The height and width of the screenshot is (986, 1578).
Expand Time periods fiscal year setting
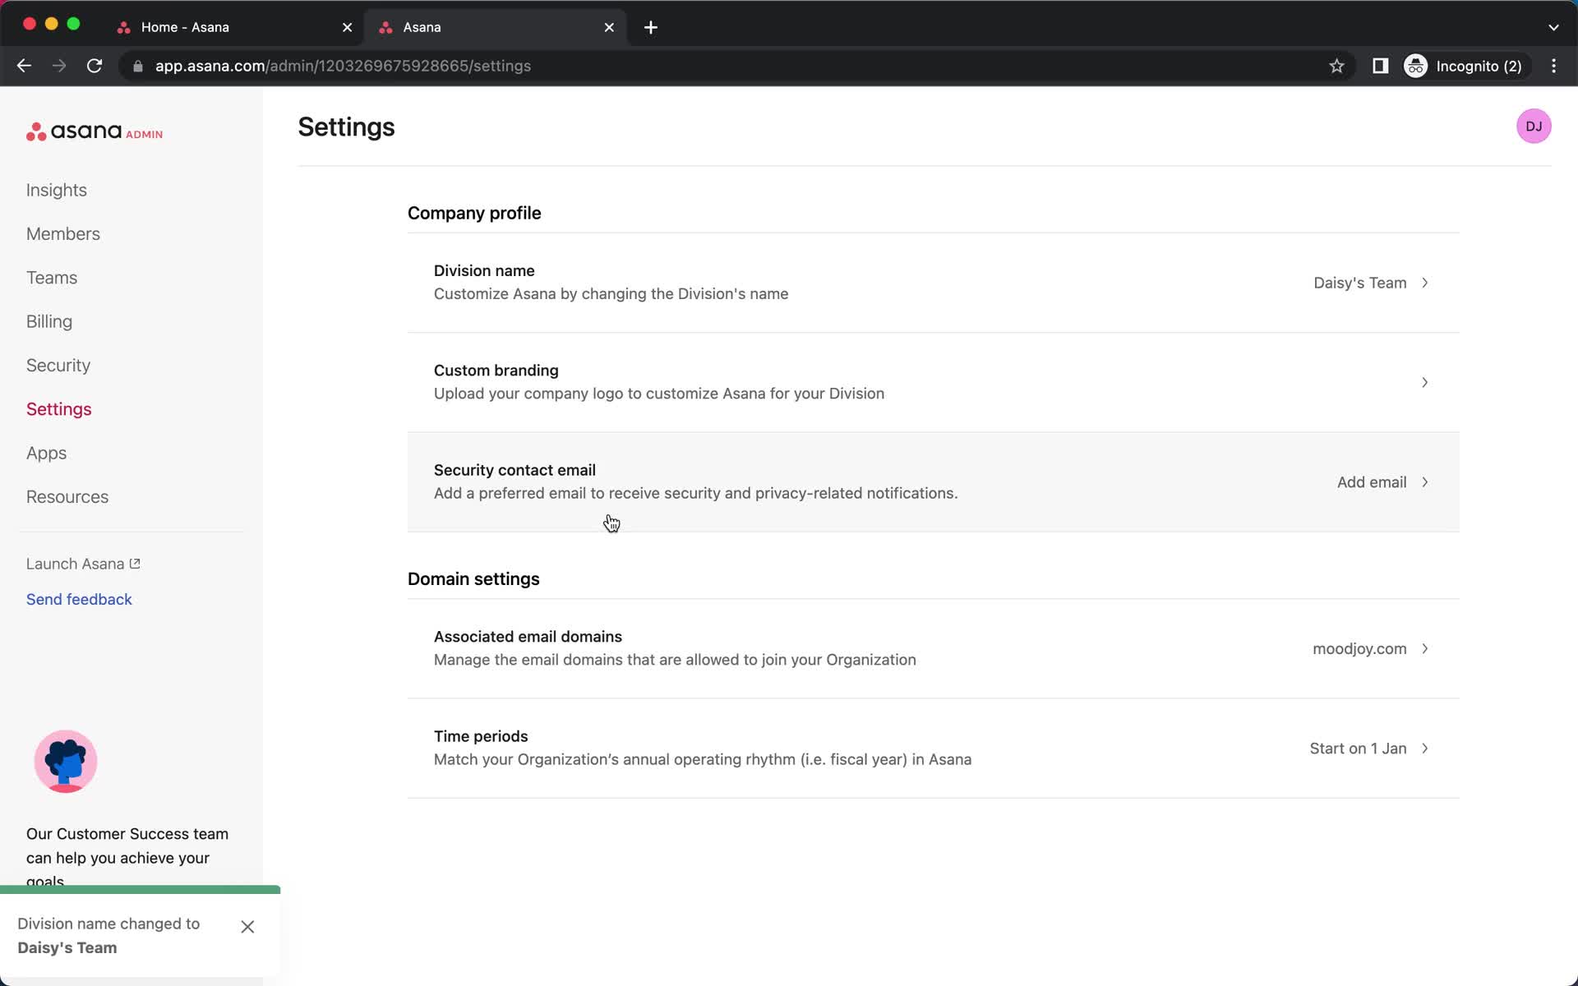pos(1424,748)
